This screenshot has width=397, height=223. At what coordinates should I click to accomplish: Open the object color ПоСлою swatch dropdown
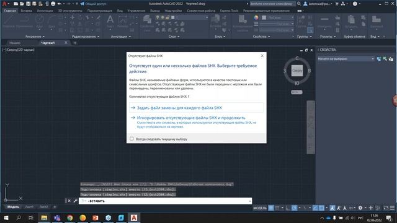[278, 18]
